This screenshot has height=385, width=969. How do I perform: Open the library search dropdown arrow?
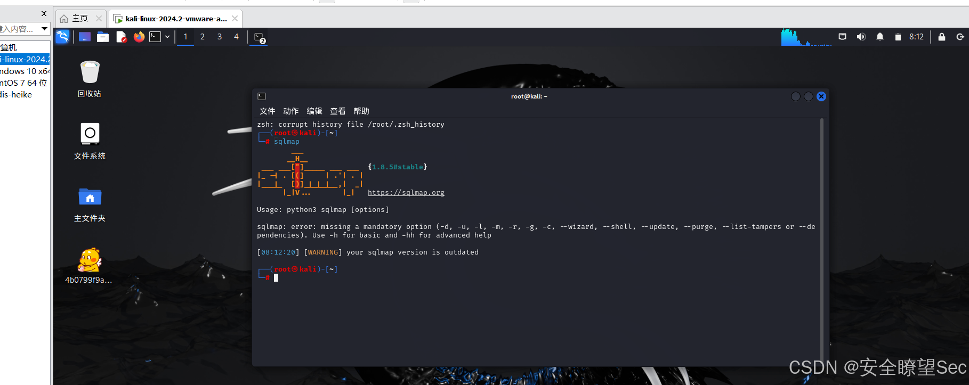coord(44,29)
